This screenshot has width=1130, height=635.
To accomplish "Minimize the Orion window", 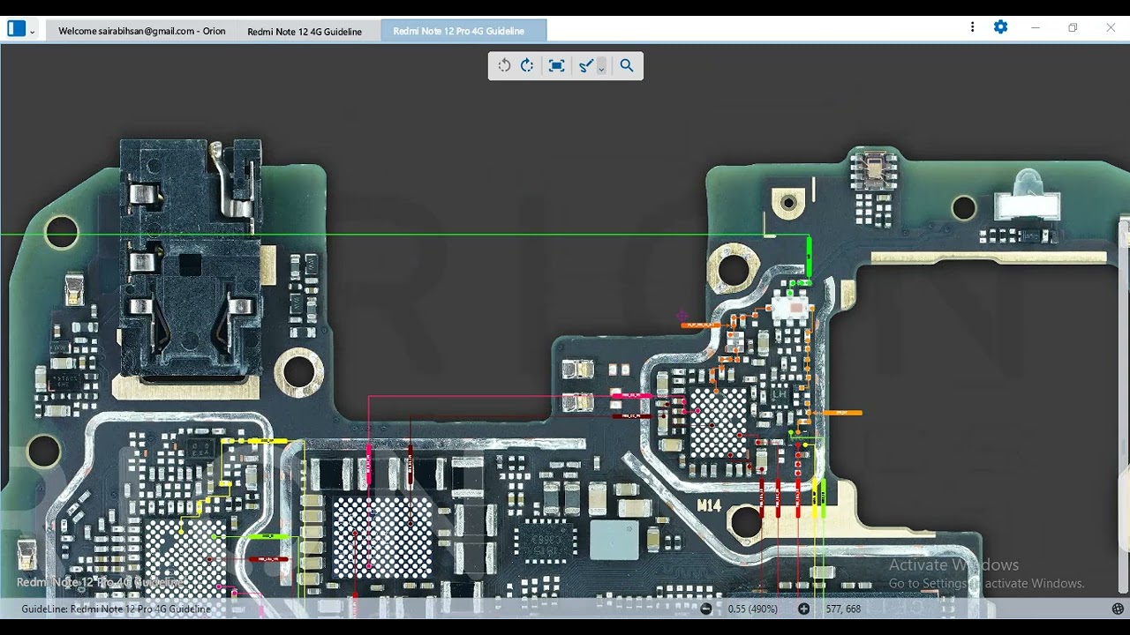I will (x=1035, y=27).
